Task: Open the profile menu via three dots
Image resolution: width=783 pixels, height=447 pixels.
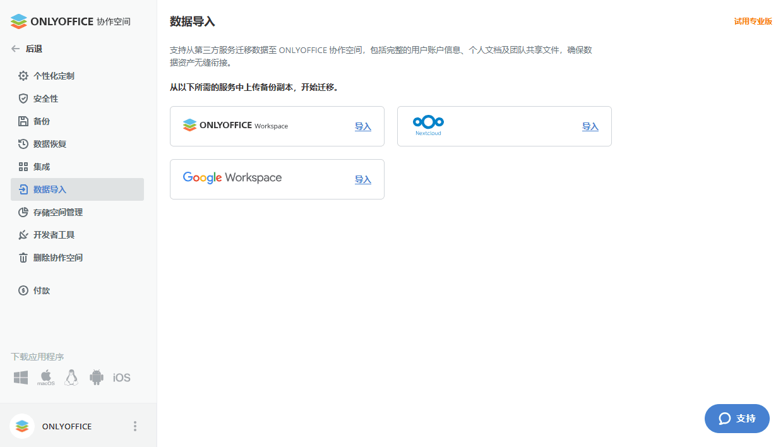Action: pyautogui.click(x=134, y=426)
